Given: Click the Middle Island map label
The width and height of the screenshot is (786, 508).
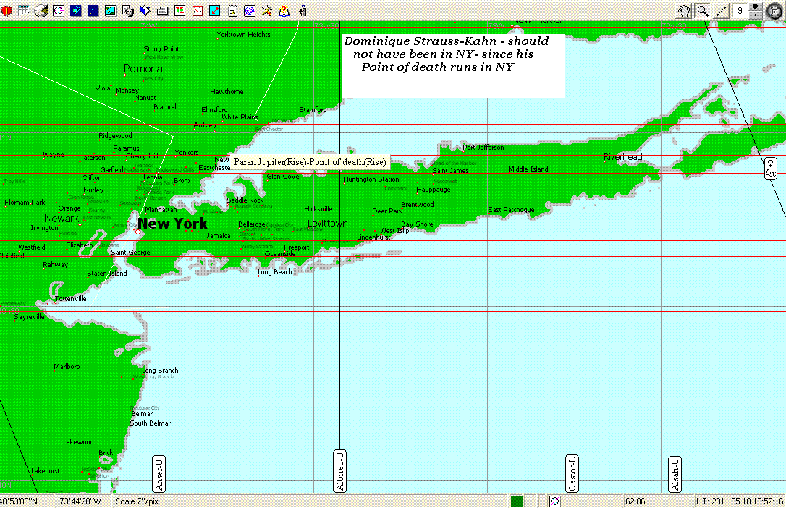Looking at the screenshot, I should [528, 169].
